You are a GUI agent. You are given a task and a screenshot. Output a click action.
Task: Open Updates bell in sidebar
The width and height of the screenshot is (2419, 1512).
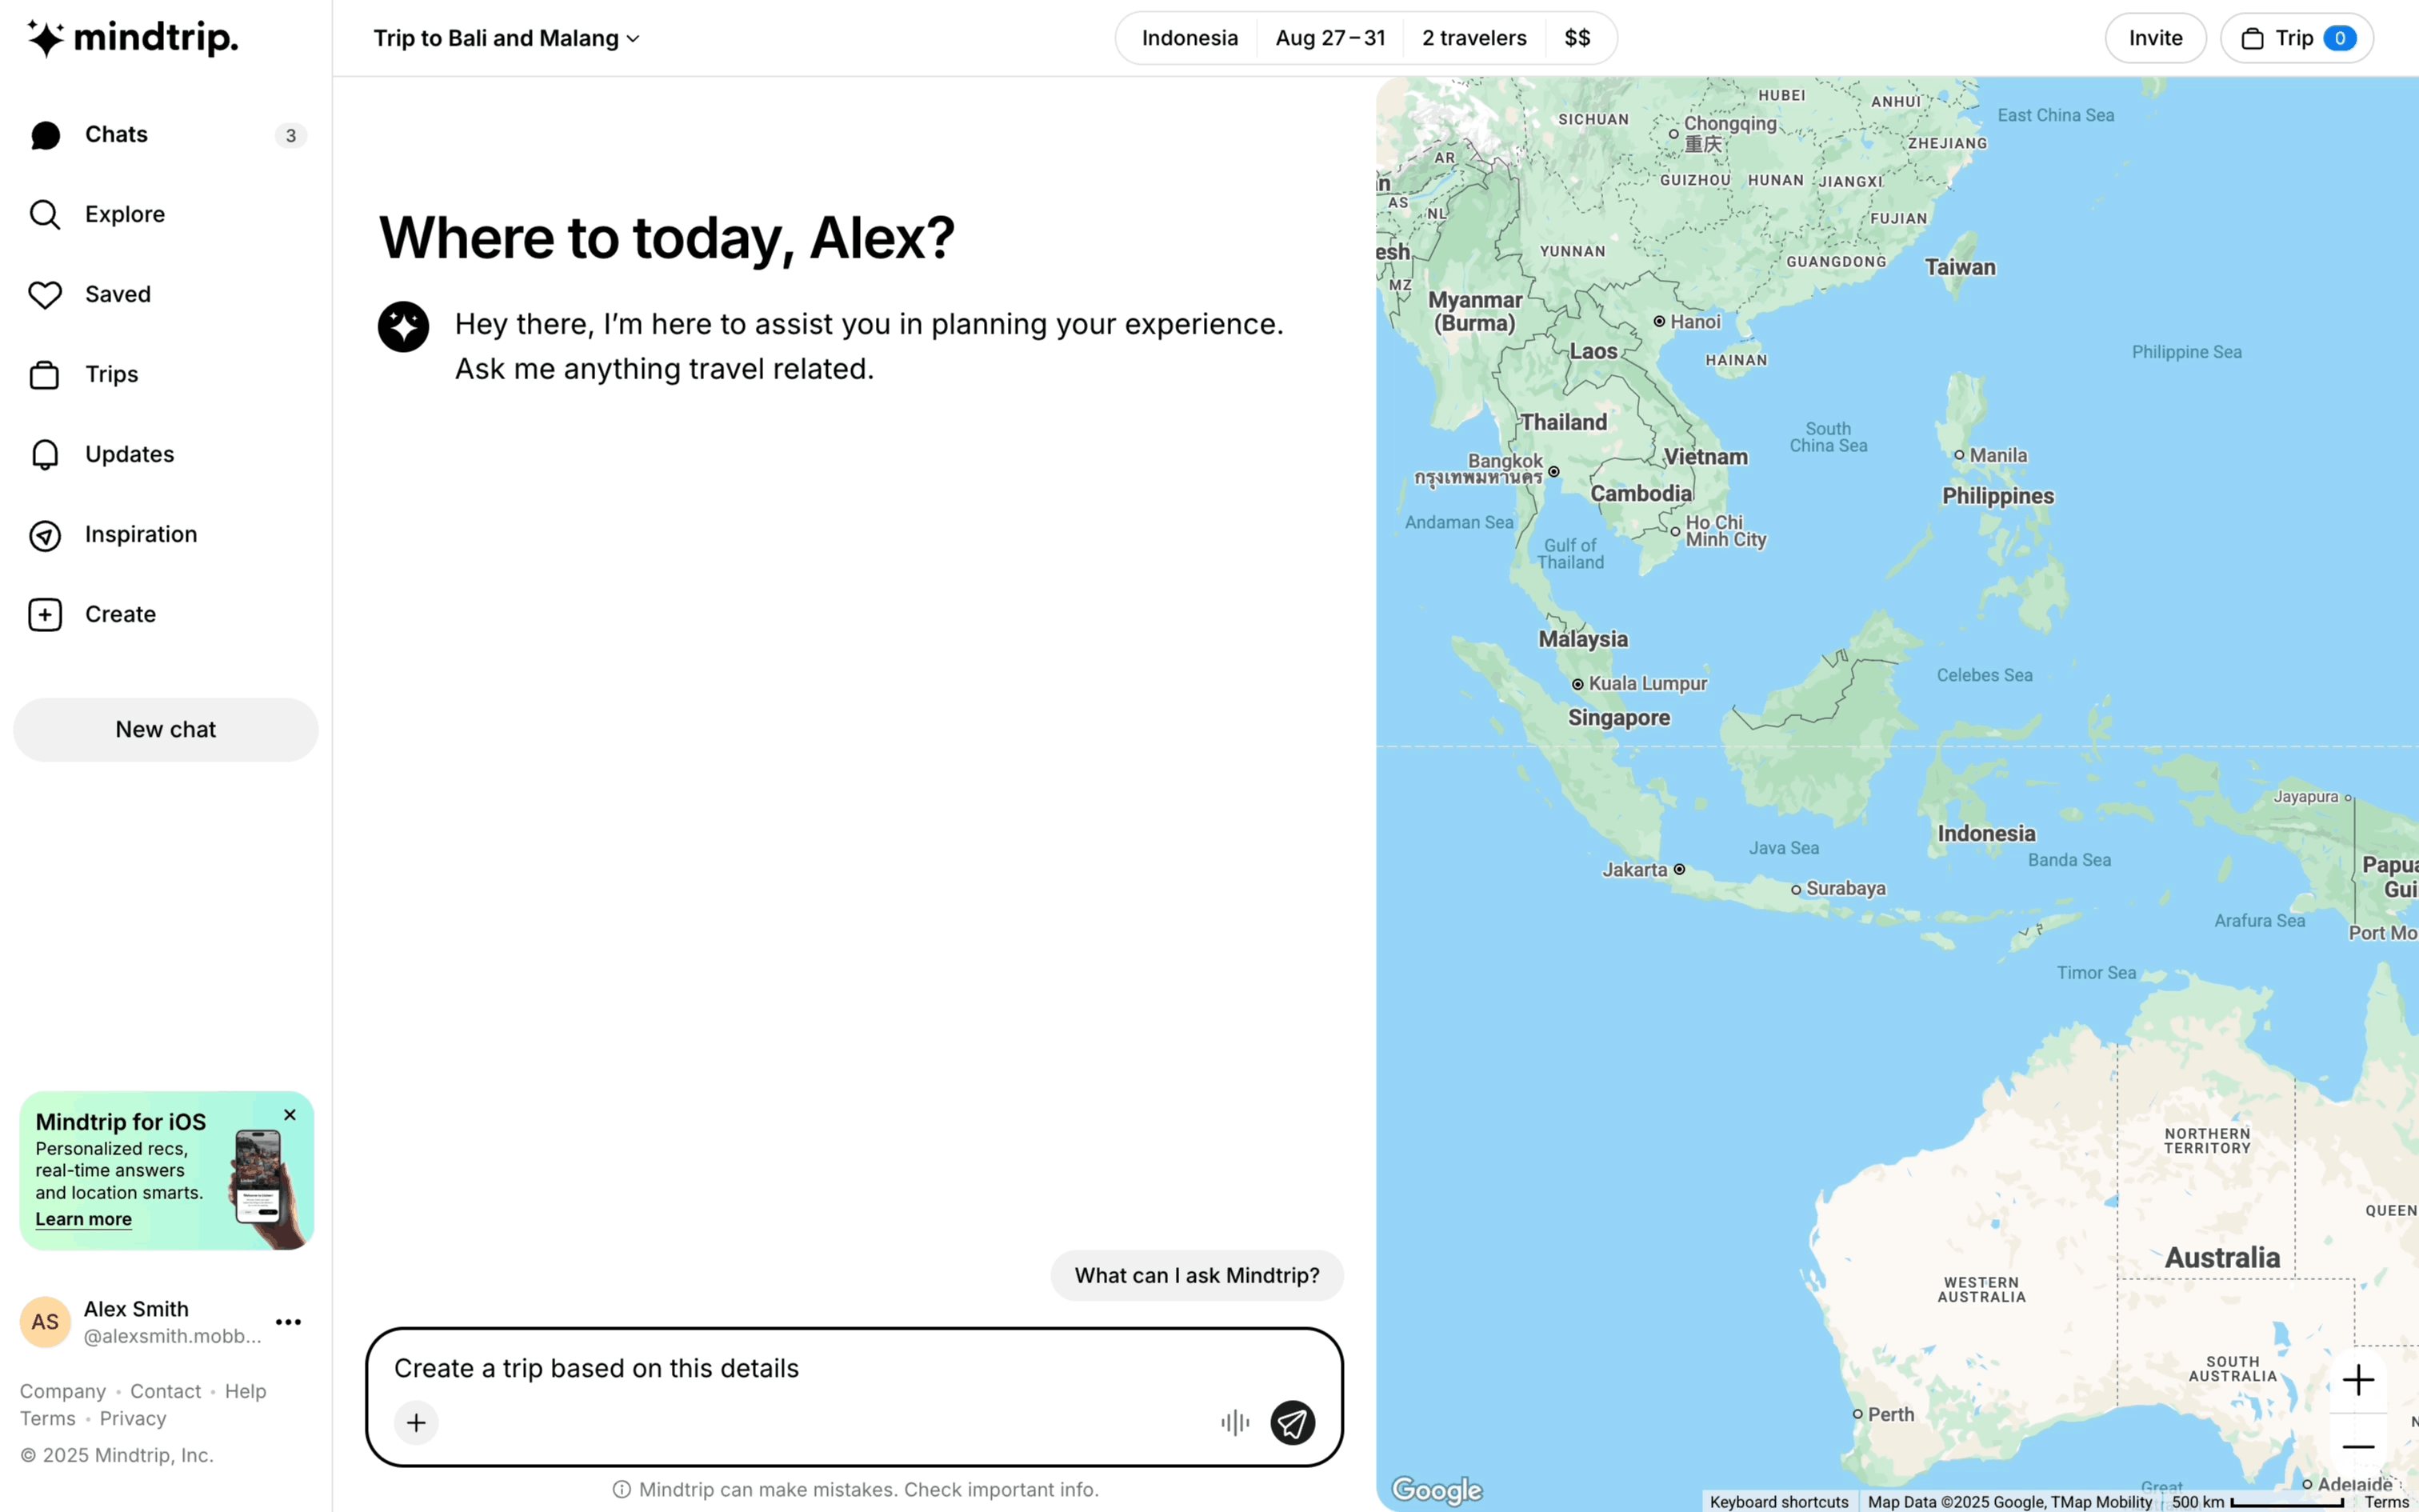[x=129, y=454]
